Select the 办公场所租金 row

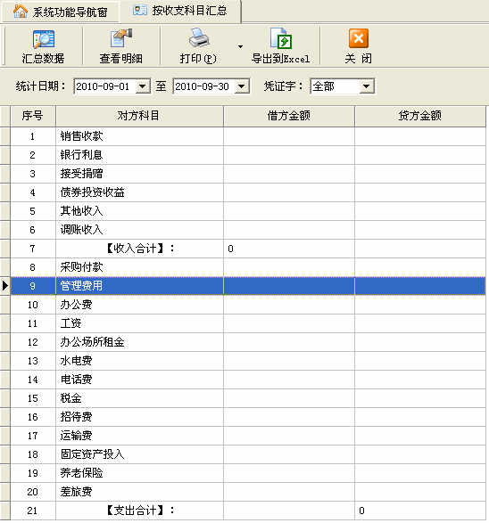tap(248, 342)
